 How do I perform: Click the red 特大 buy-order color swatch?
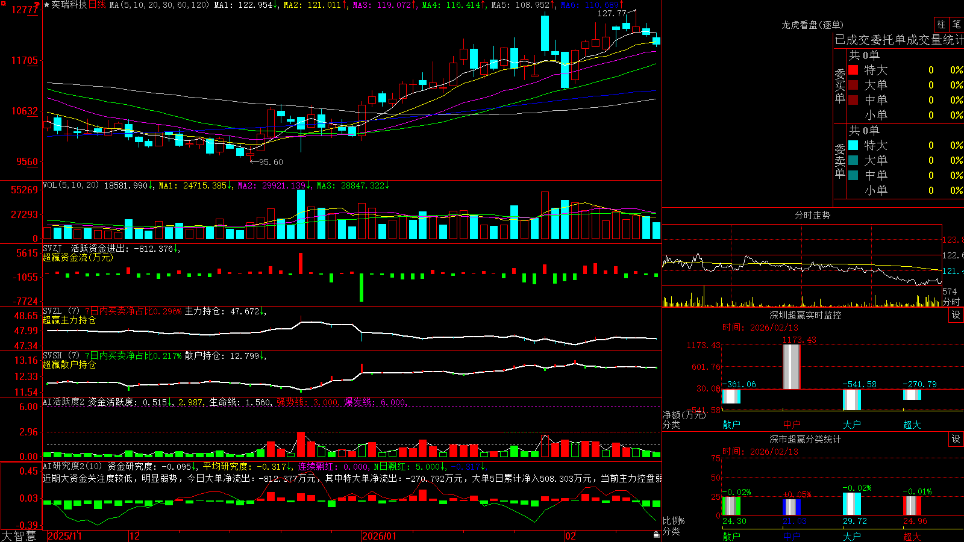pos(853,70)
